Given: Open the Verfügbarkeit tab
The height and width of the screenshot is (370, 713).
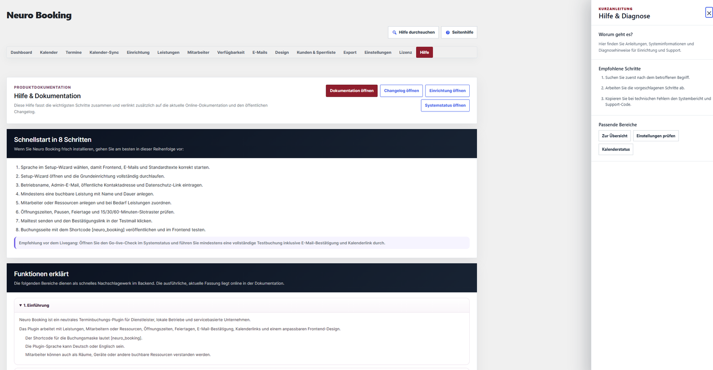Looking at the screenshot, I should point(231,53).
